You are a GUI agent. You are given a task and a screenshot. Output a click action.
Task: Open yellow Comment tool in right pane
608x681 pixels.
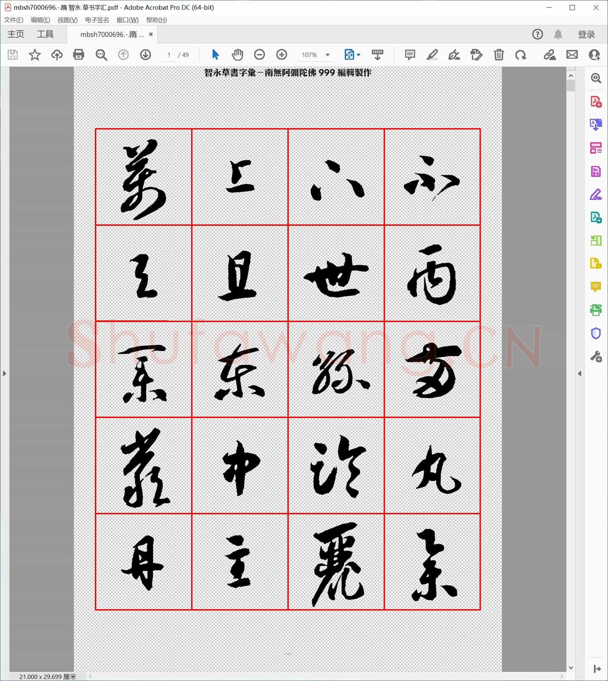point(595,287)
